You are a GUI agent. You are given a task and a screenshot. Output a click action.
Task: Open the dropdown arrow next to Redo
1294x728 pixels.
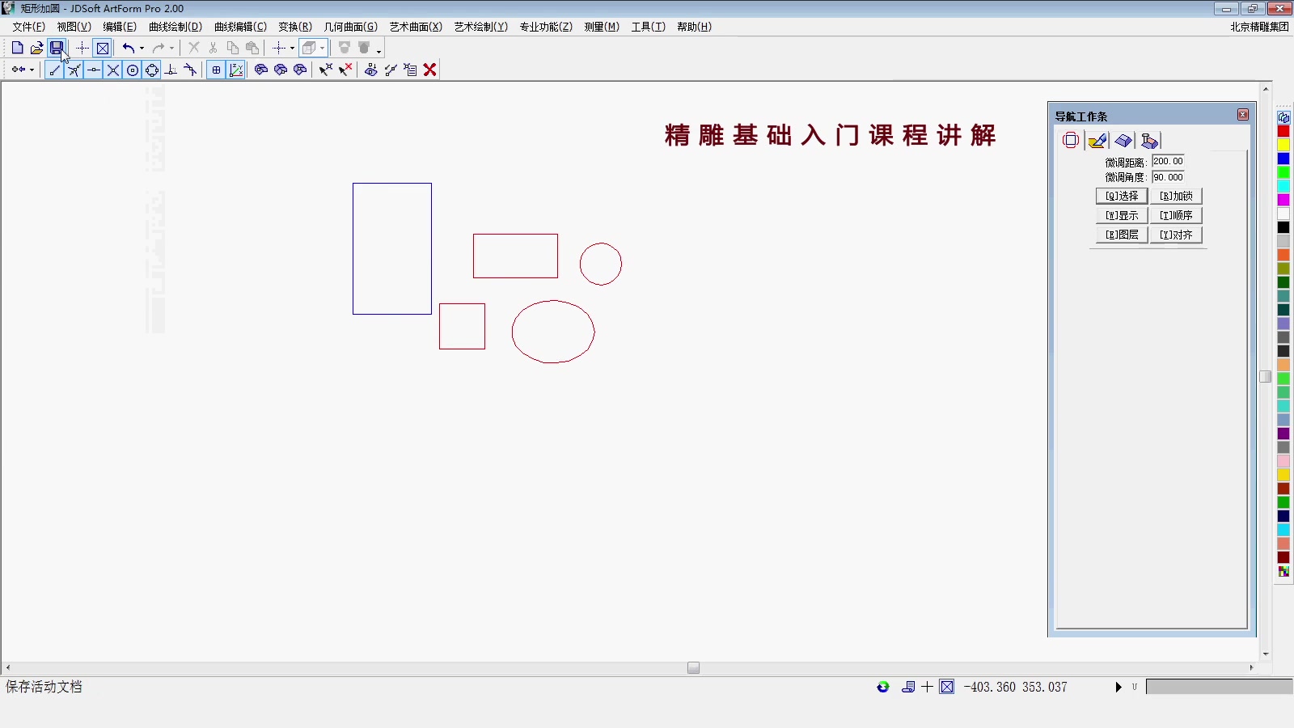[172, 48]
